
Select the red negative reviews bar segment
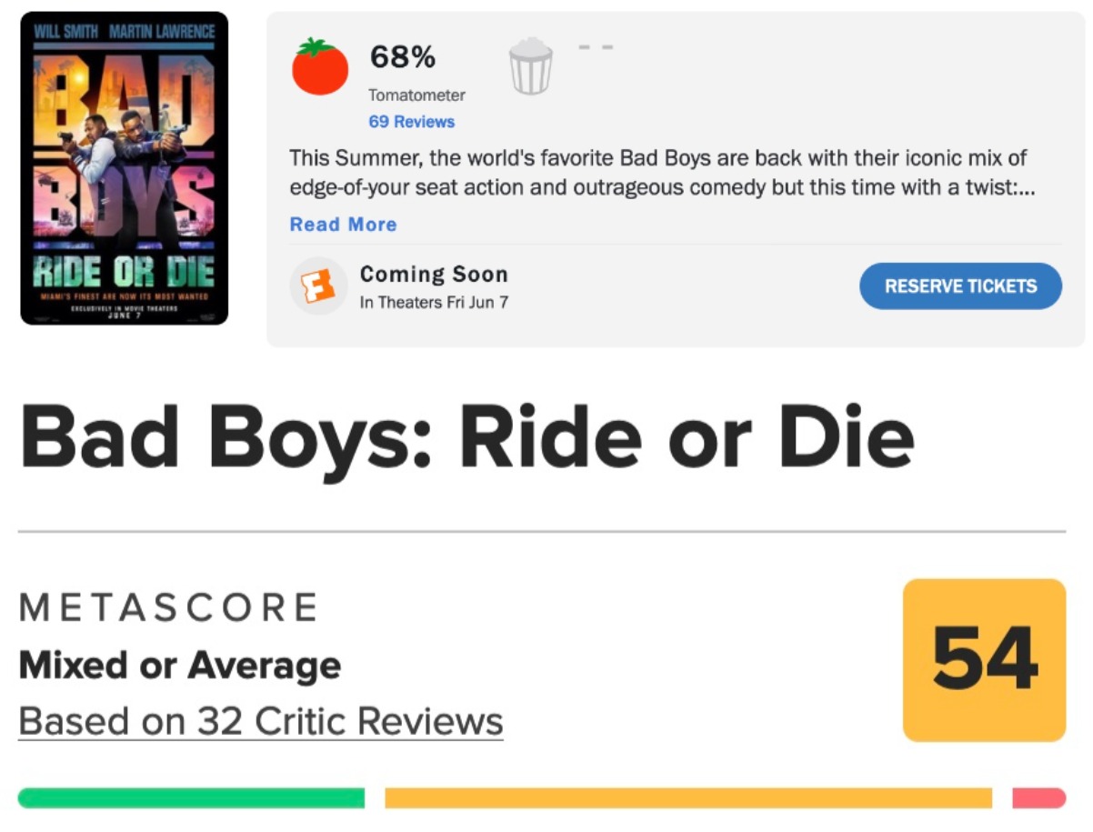pyautogui.click(x=1038, y=798)
